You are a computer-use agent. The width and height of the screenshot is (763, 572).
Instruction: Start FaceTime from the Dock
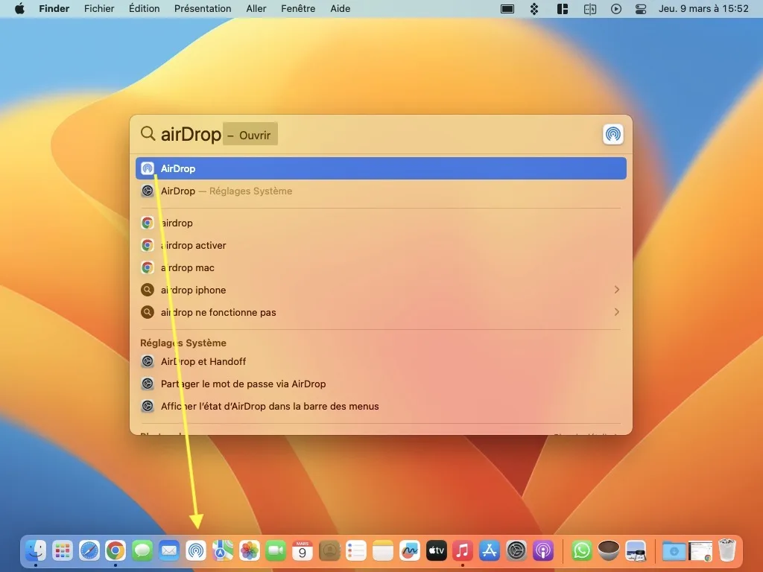(274, 550)
